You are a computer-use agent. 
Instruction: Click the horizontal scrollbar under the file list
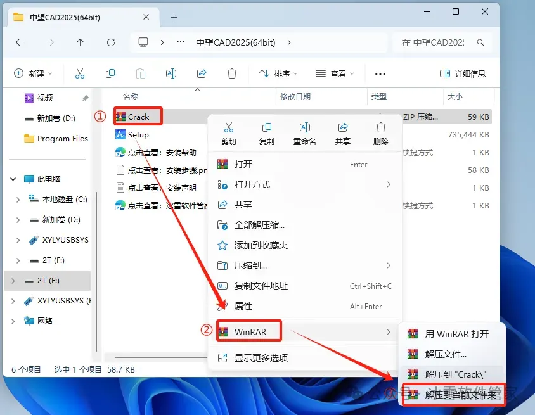click(x=160, y=357)
